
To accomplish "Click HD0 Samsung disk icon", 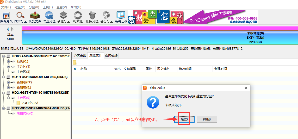I will [x=9, y=56].
